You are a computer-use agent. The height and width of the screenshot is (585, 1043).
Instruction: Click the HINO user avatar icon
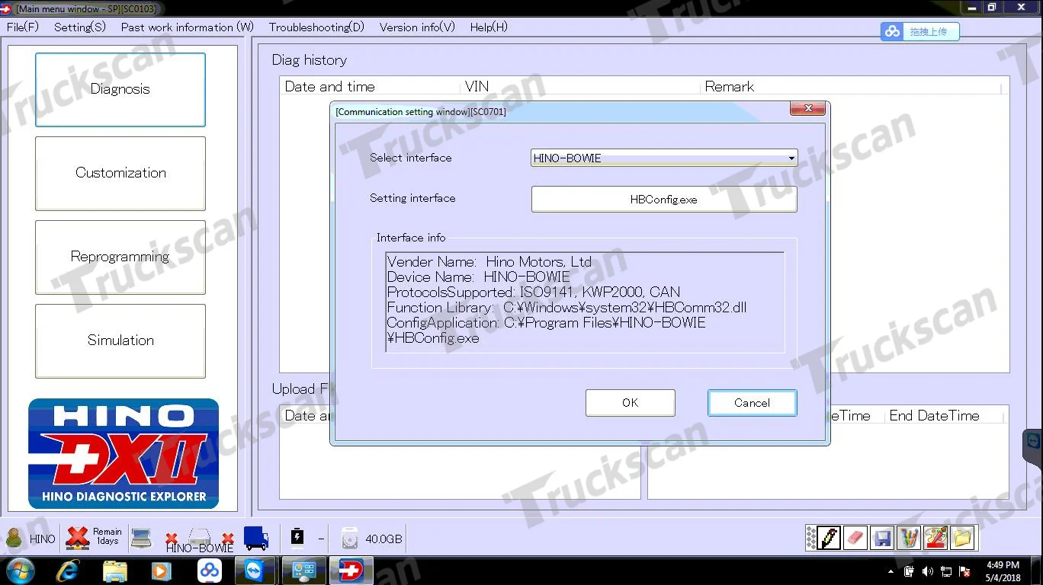coord(14,538)
